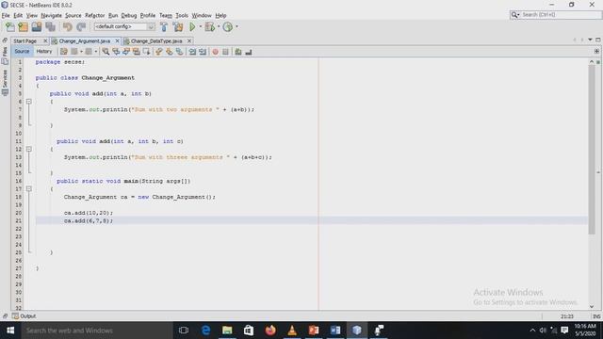Click the Last Edit icon in editor toolbar
603x339 pixels.
[x=64, y=52]
